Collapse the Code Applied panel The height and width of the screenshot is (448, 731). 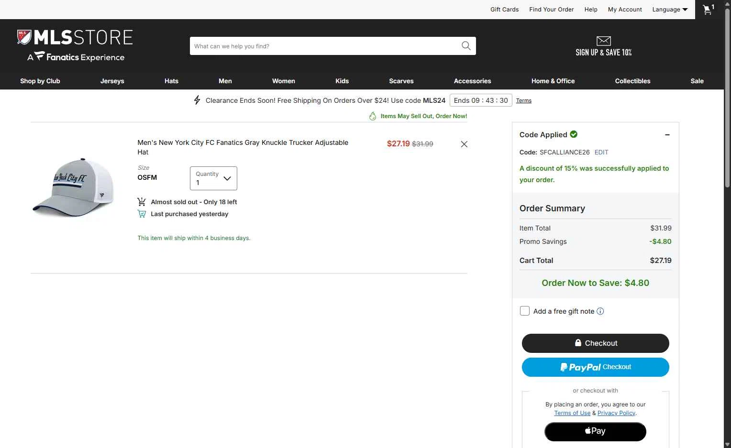(x=667, y=135)
